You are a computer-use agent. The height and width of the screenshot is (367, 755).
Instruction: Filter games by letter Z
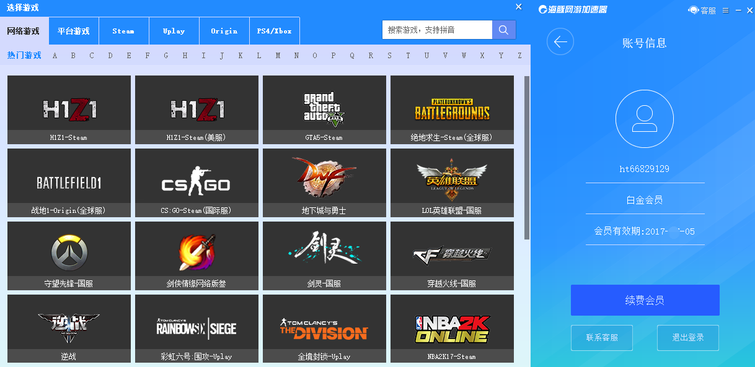point(519,56)
